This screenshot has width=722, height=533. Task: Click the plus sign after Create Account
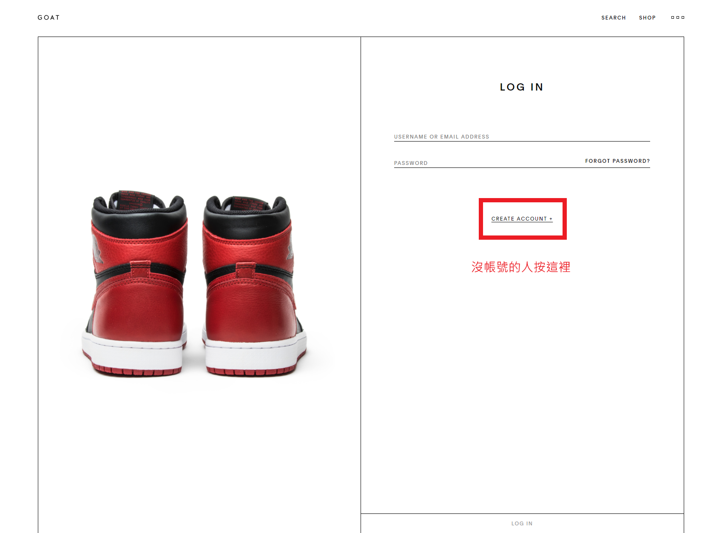(x=551, y=219)
